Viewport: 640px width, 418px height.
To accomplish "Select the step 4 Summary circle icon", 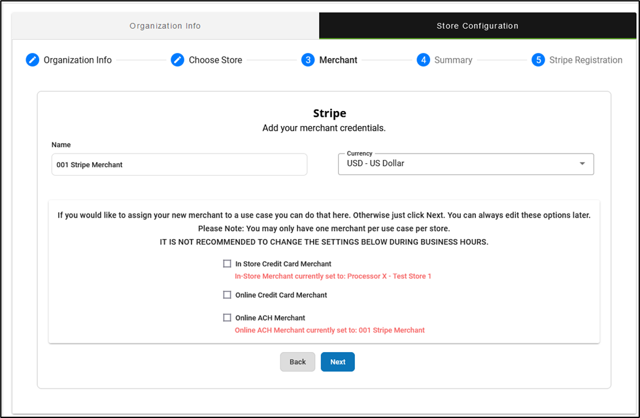I will click(424, 60).
